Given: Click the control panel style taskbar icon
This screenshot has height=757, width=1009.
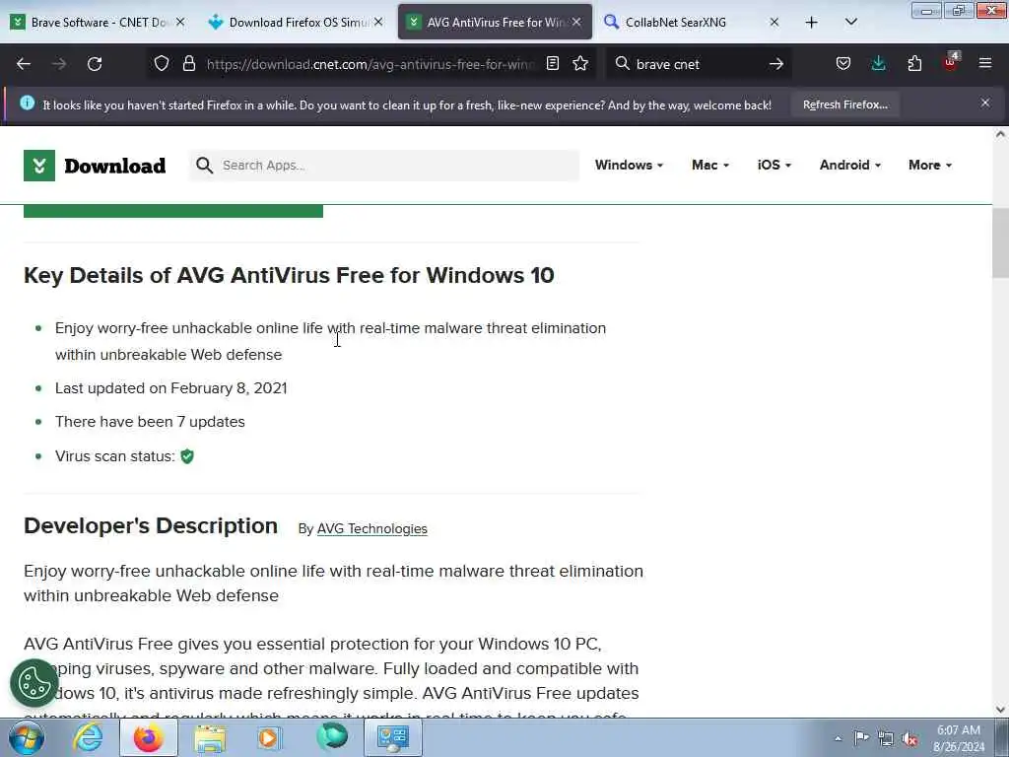Looking at the screenshot, I should click(393, 737).
